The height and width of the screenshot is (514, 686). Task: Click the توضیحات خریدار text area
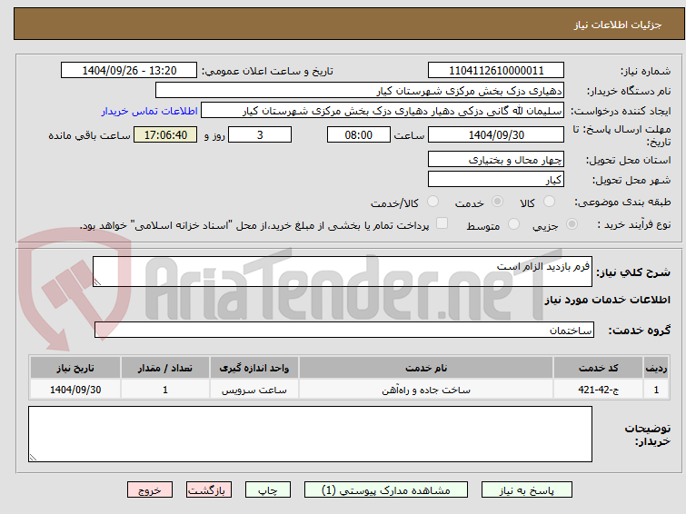(310, 434)
